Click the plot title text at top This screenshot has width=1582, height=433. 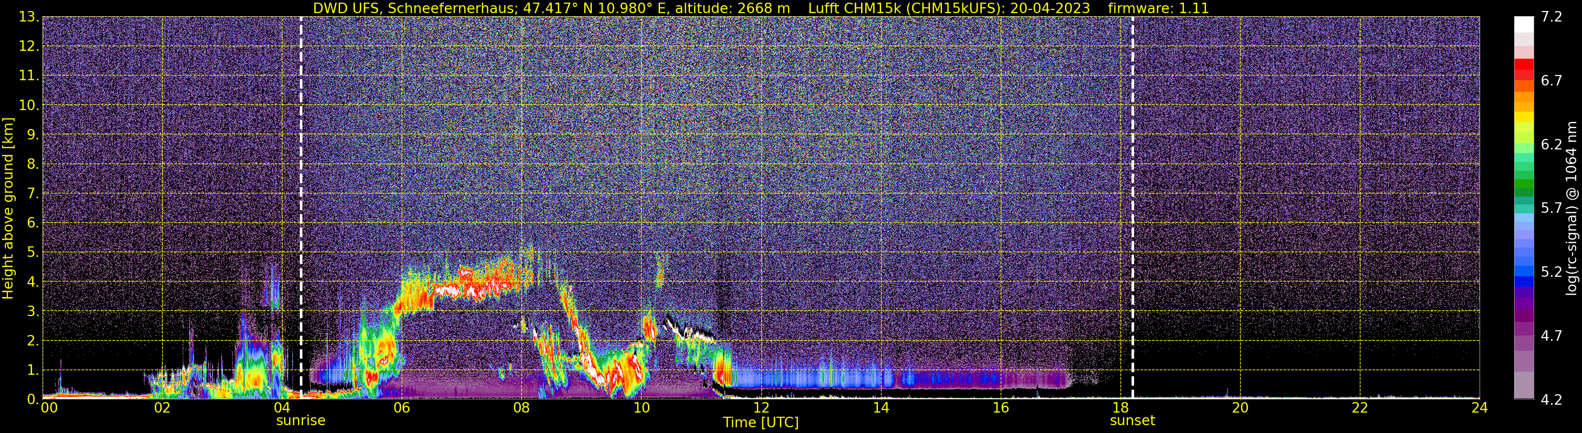tap(761, 8)
